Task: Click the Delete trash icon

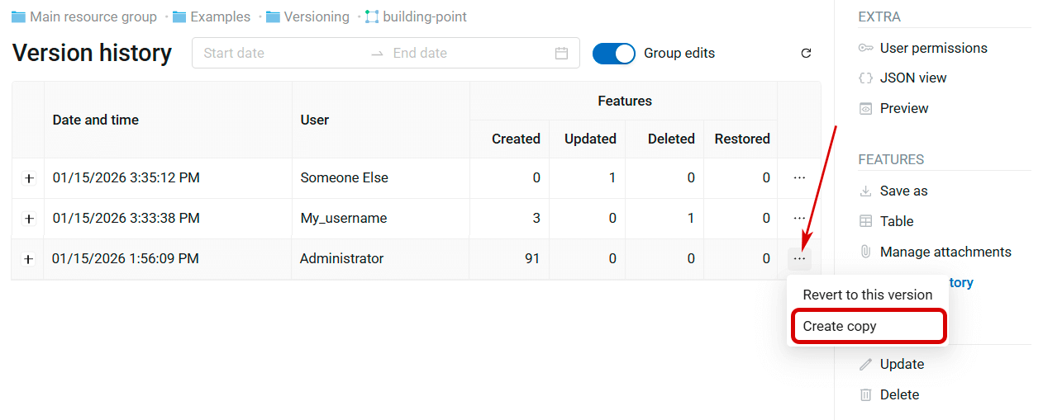Action: (865, 395)
